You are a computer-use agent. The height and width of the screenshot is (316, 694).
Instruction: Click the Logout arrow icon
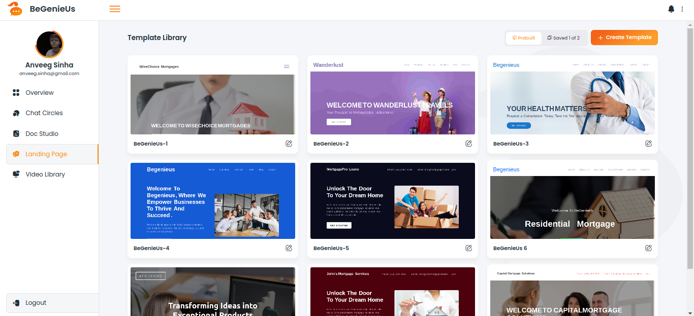(x=16, y=303)
